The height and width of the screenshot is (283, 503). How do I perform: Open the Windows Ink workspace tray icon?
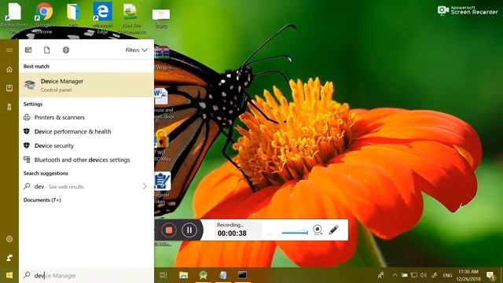[x=435, y=275]
